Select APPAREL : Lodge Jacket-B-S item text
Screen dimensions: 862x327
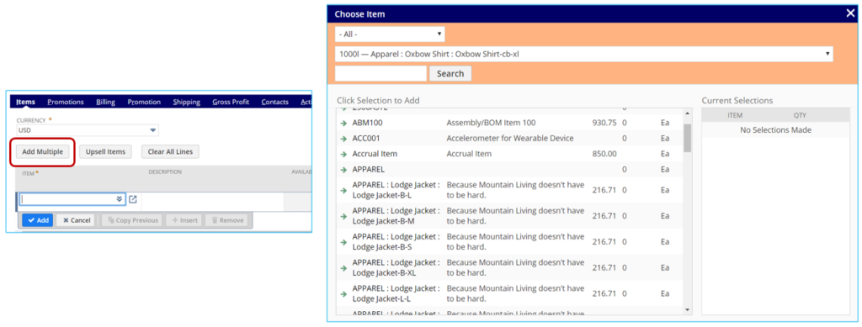[x=396, y=242]
